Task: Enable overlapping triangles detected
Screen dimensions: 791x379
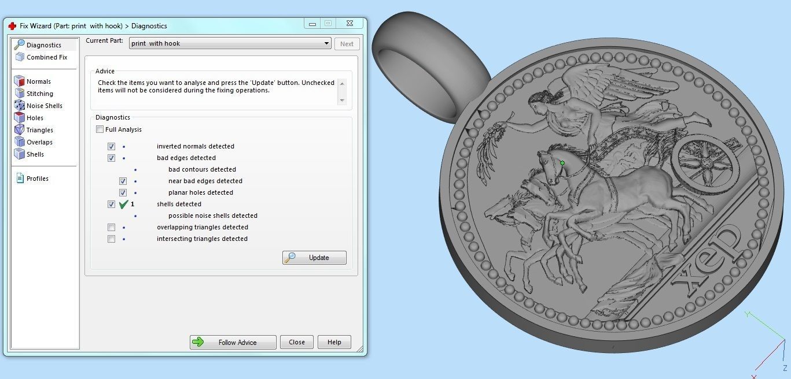Action: point(111,227)
